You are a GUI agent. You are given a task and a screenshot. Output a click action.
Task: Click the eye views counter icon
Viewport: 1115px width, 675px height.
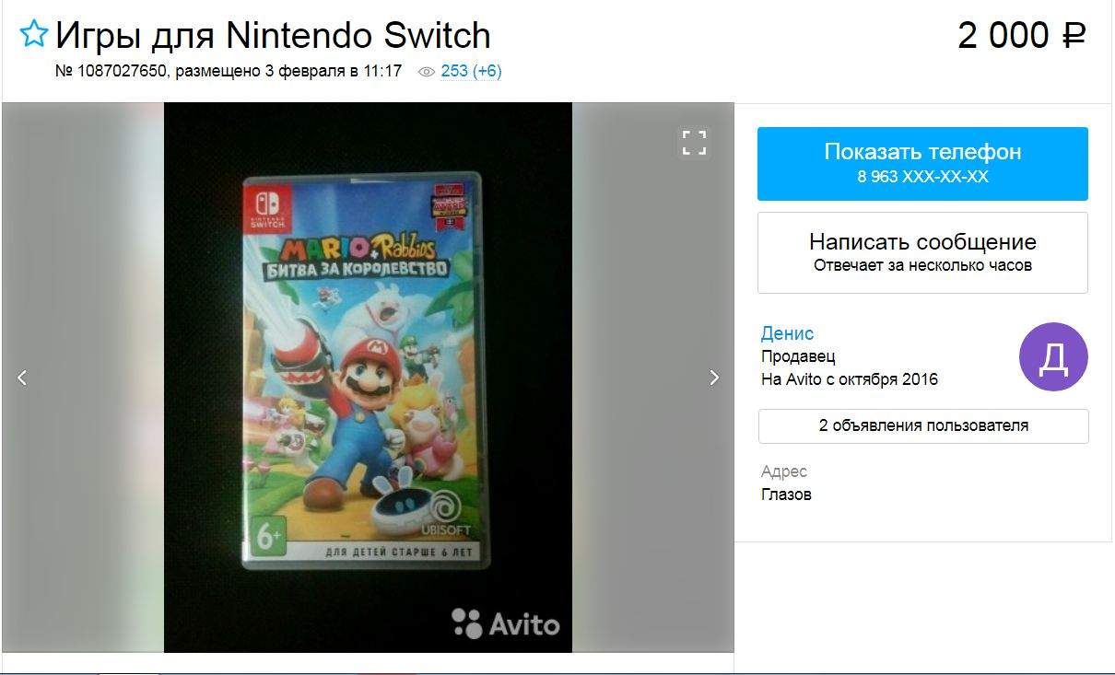tap(426, 72)
